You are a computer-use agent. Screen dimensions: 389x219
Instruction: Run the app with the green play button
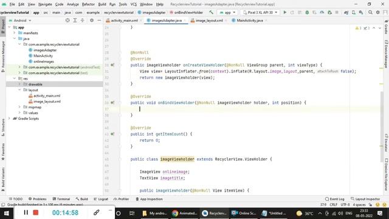tap(285, 12)
